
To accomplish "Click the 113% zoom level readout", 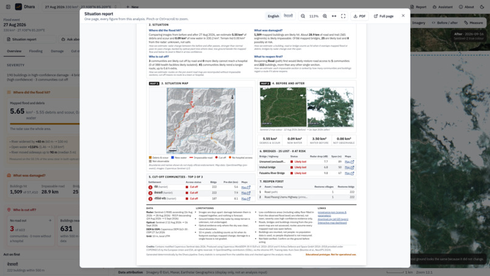I will [314, 16].
